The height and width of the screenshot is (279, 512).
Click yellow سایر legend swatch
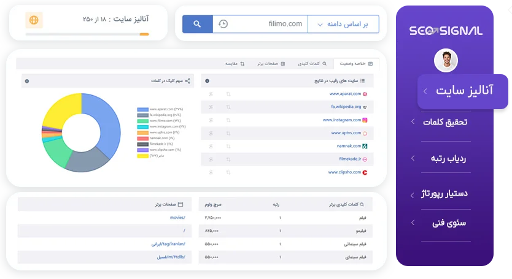[x=142, y=156]
